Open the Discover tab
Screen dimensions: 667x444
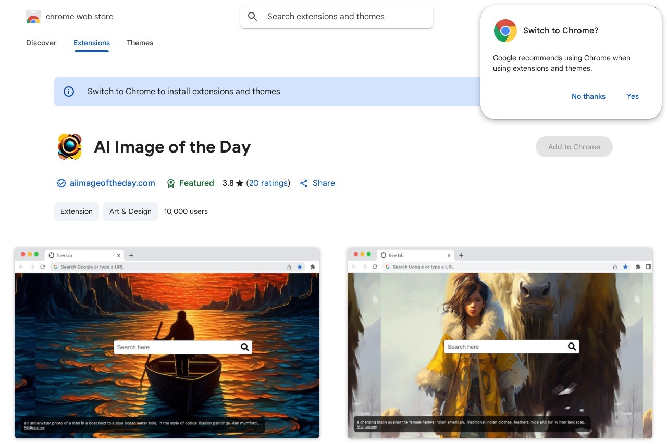pos(41,43)
